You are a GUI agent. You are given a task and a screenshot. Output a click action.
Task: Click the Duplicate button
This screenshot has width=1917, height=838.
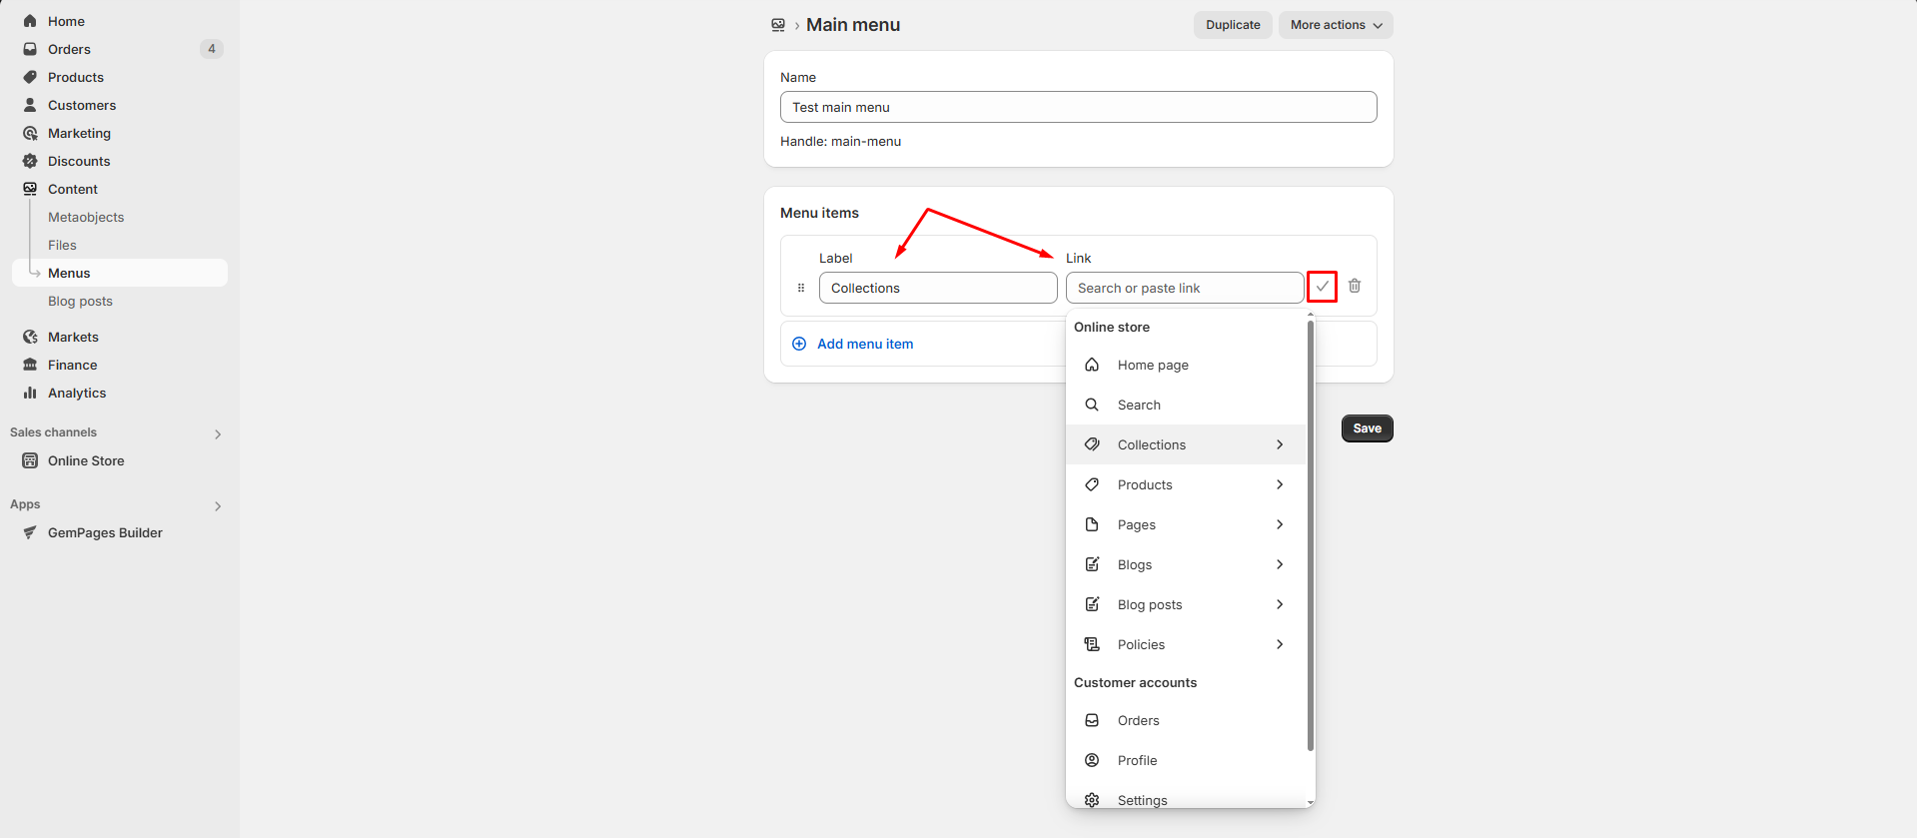click(x=1232, y=25)
